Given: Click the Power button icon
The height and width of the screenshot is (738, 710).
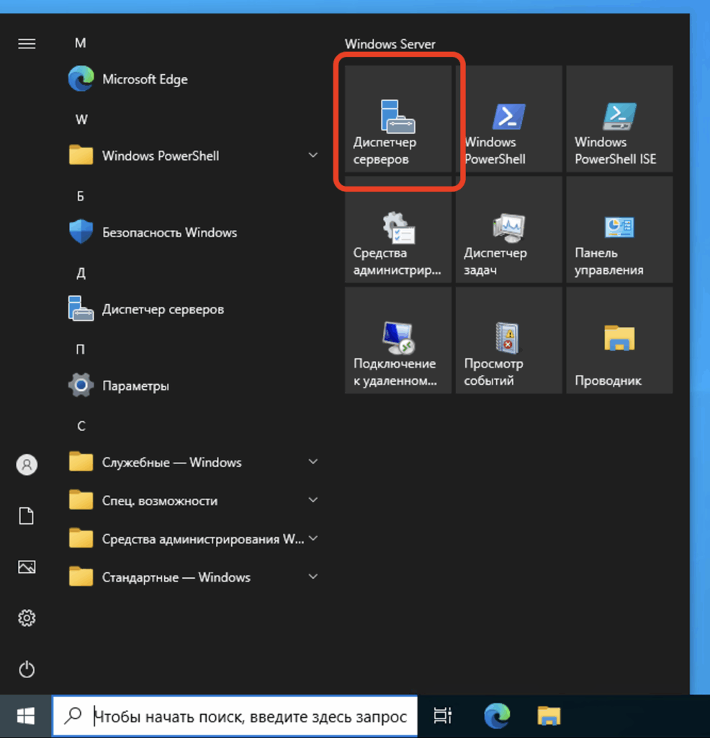Looking at the screenshot, I should tap(27, 670).
